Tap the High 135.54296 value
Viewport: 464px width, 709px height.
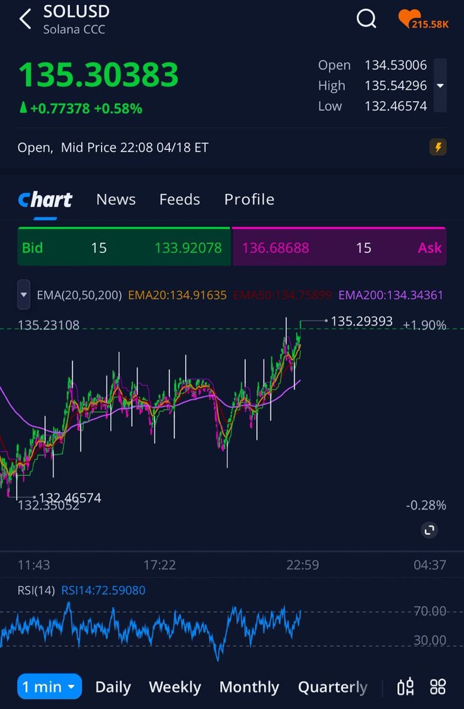click(396, 85)
